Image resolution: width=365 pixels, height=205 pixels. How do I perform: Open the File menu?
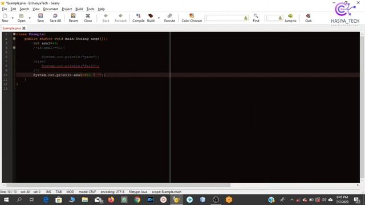[x=5, y=9]
